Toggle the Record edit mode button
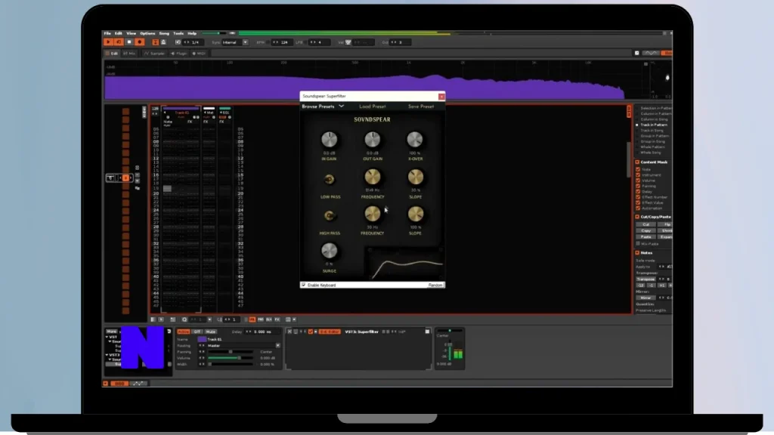Screen dimensions: 774x435 tap(140, 42)
